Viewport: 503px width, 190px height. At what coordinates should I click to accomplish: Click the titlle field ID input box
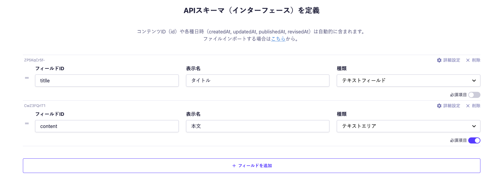(107, 81)
